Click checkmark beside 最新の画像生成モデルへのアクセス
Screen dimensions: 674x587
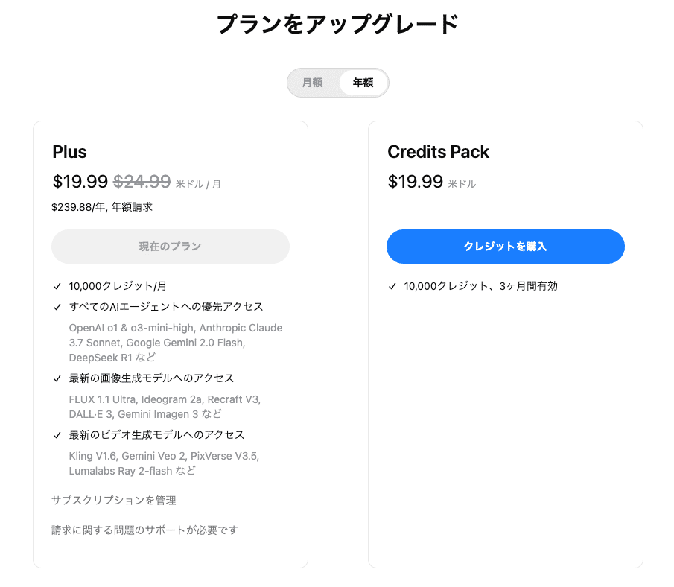[57, 378]
